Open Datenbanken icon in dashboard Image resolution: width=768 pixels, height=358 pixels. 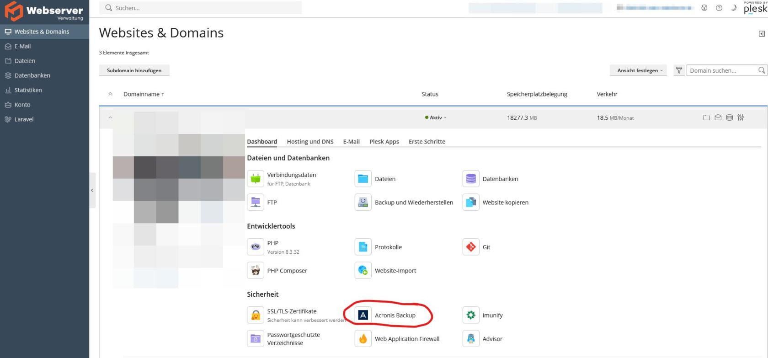click(471, 179)
